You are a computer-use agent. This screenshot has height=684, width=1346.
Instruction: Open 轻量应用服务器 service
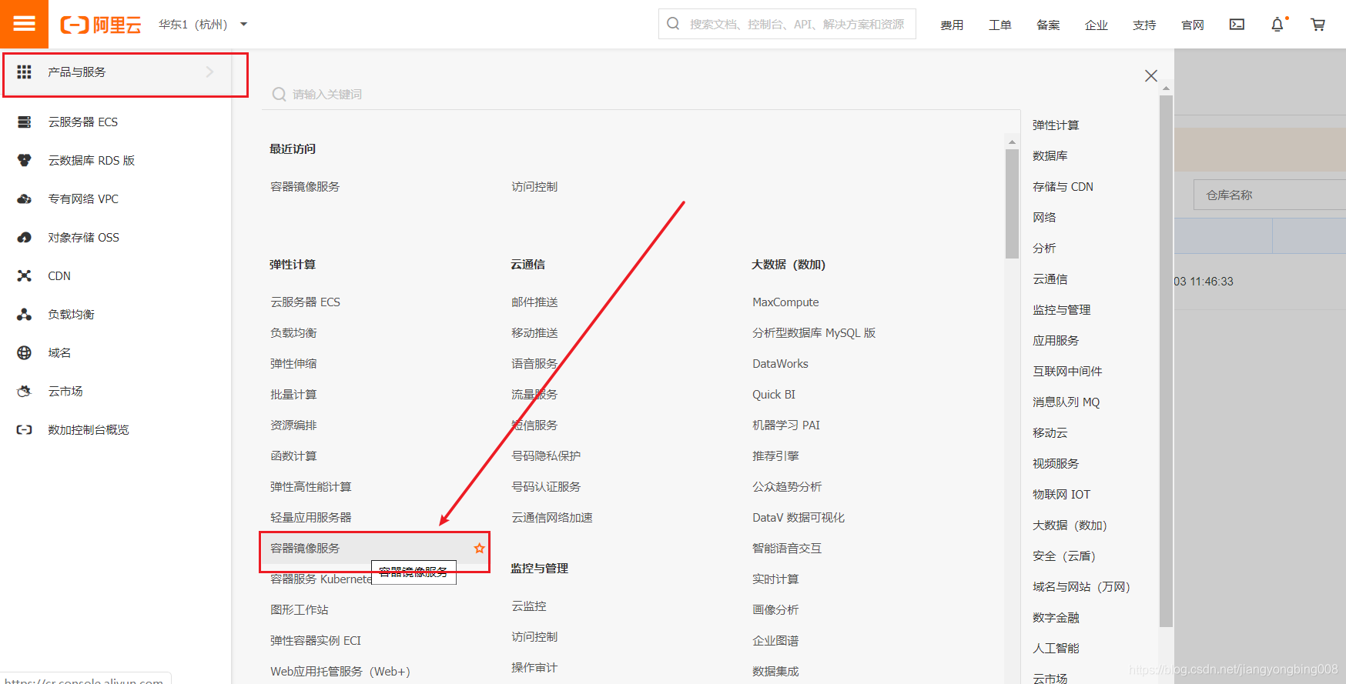[x=310, y=517]
